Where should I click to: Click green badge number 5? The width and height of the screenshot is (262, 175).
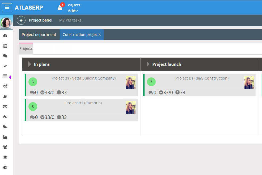(33, 82)
